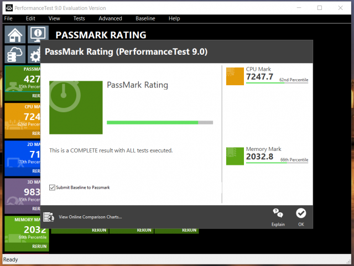Open the system information monitor icon
Screen dimensions: 354x266
37,34
